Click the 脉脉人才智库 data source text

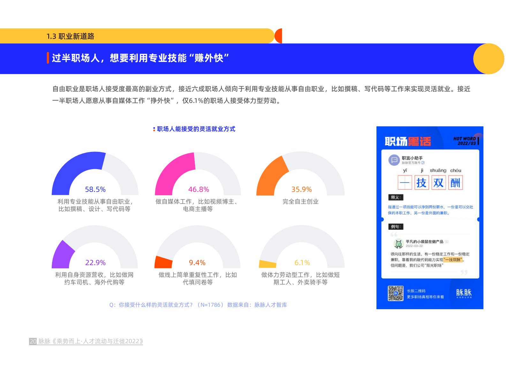pos(270,305)
